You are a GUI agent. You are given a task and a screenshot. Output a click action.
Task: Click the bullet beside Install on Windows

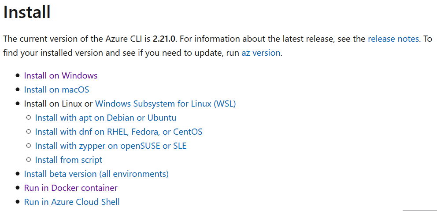18,75
